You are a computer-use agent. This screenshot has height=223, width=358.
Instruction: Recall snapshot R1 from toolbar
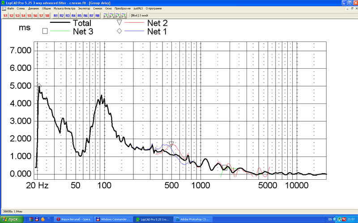pos(55,16)
